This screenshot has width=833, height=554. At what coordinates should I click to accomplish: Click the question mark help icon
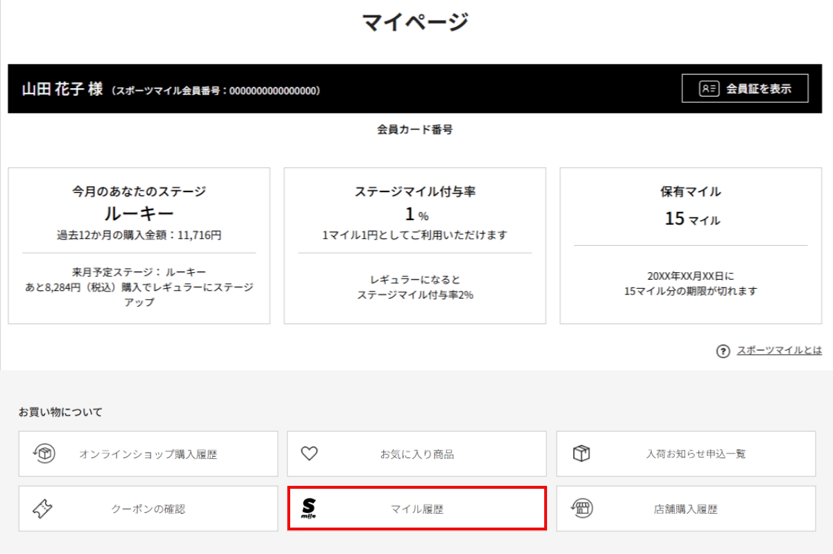click(723, 351)
